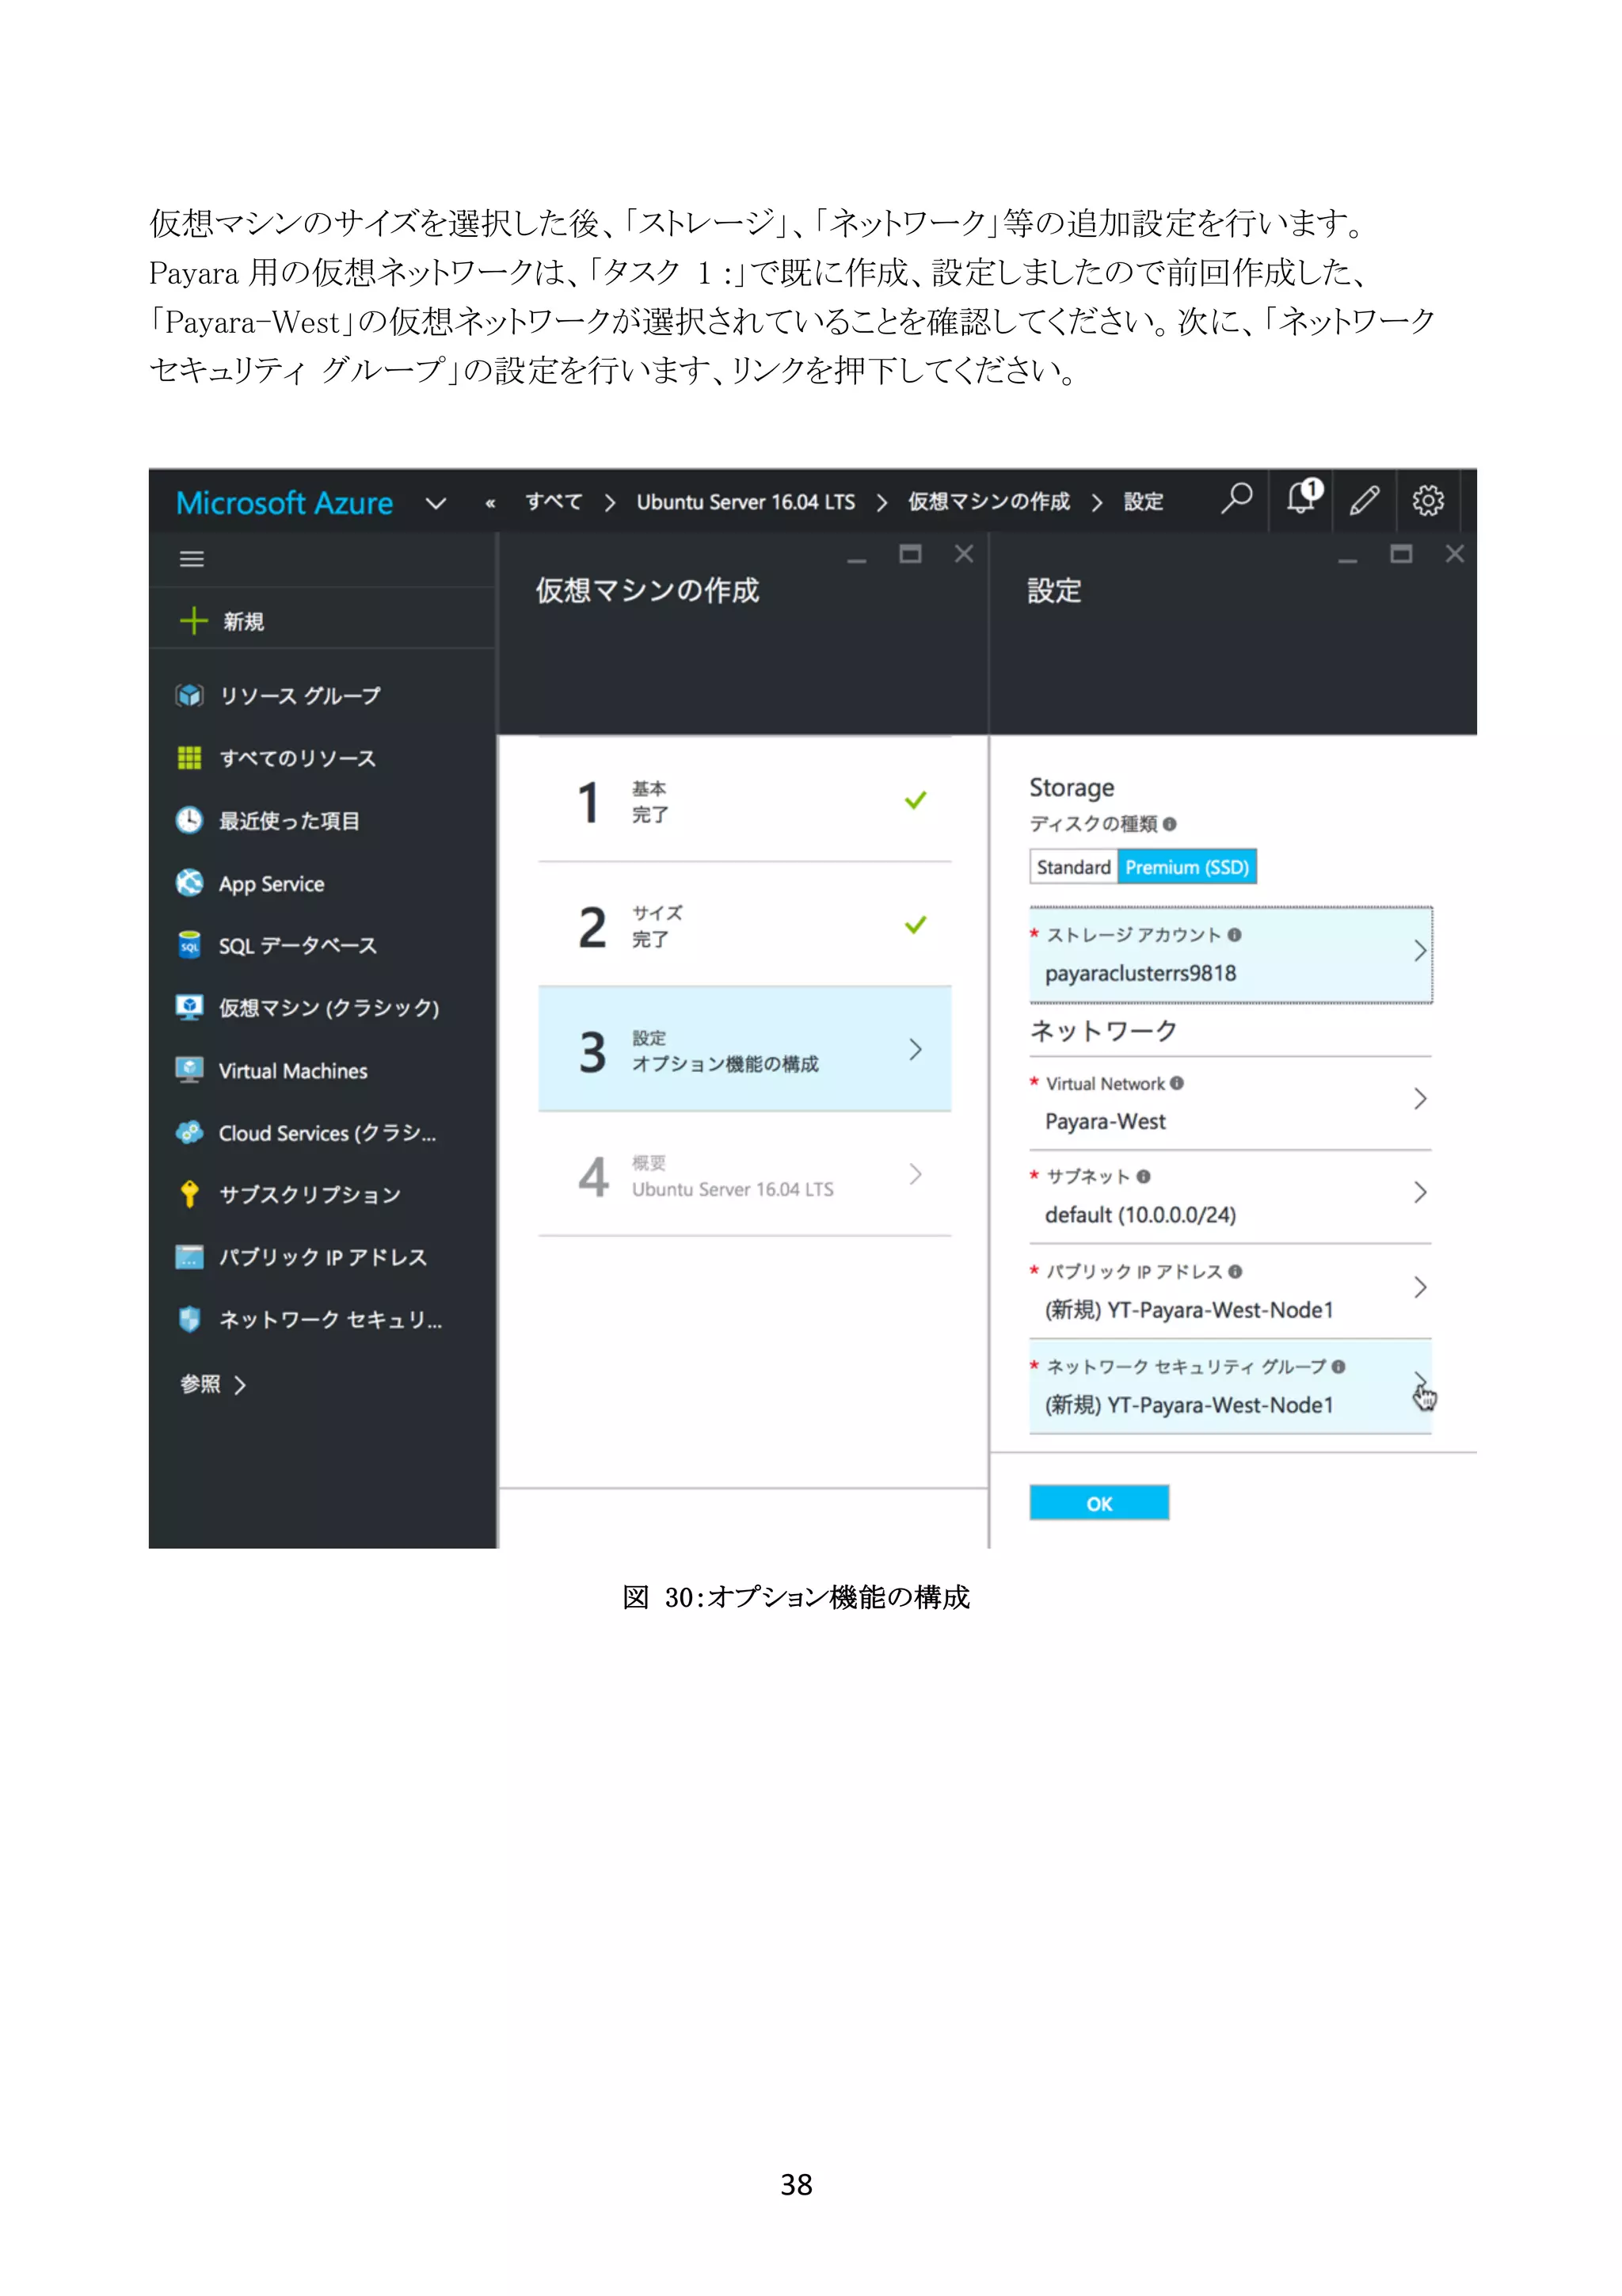Maximize the 仮想マシンの作成 blade
This screenshot has width=1622, height=2296.
(x=911, y=554)
